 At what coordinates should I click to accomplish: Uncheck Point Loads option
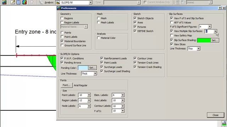tap(102, 62)
